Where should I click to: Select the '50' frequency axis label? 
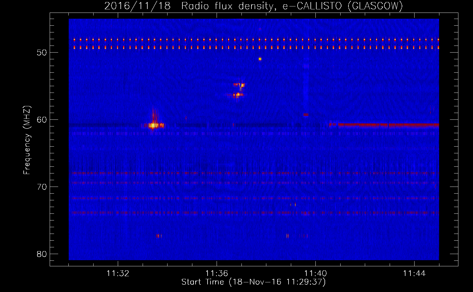point(42,53)
